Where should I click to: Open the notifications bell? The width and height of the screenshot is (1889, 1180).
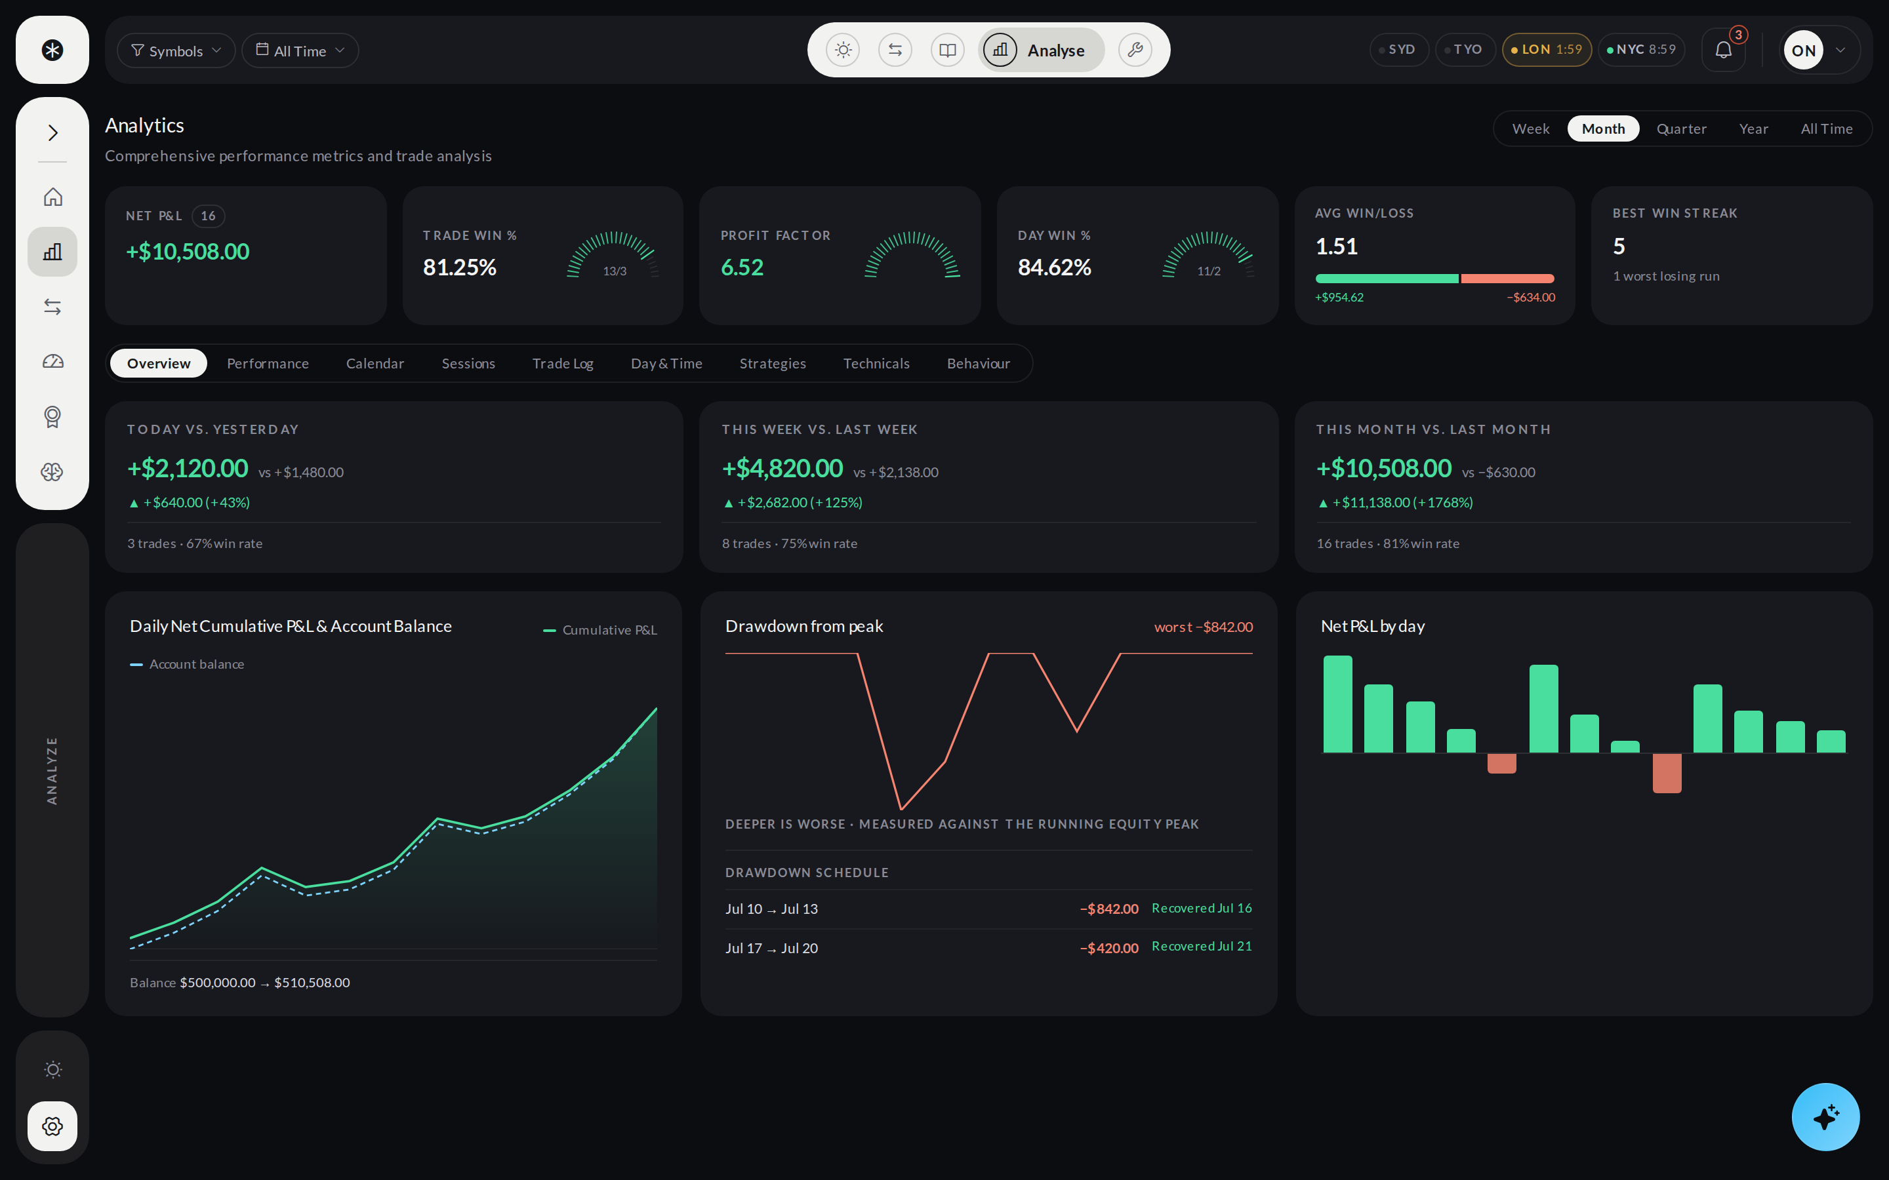click(x=1724, y=50)
